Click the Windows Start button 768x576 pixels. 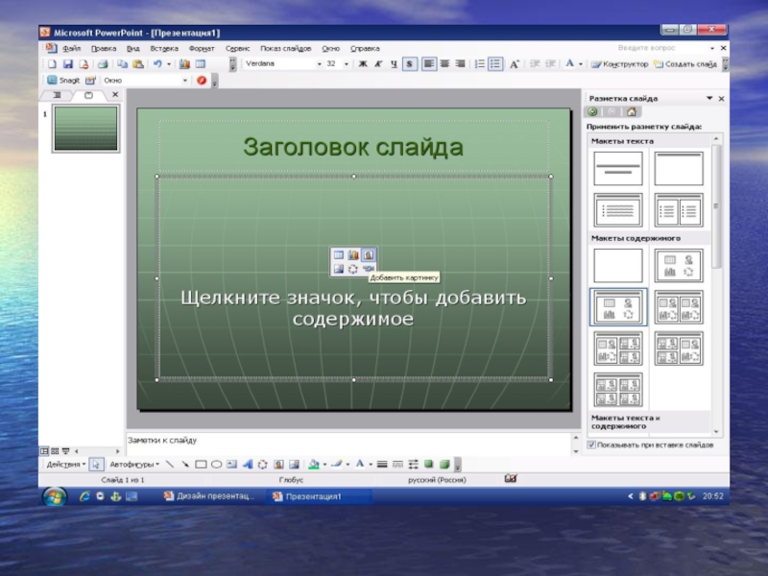click(x=55, y=496)
